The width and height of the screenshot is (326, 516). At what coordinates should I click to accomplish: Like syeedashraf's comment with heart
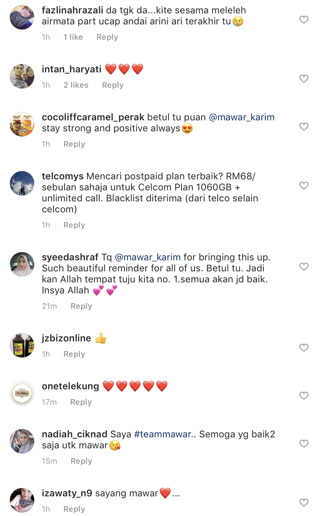point(304,267)
